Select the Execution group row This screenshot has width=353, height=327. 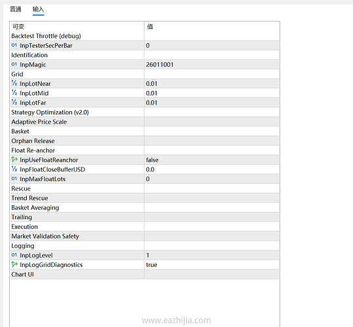pyautogui.click(x=144, y=226)
